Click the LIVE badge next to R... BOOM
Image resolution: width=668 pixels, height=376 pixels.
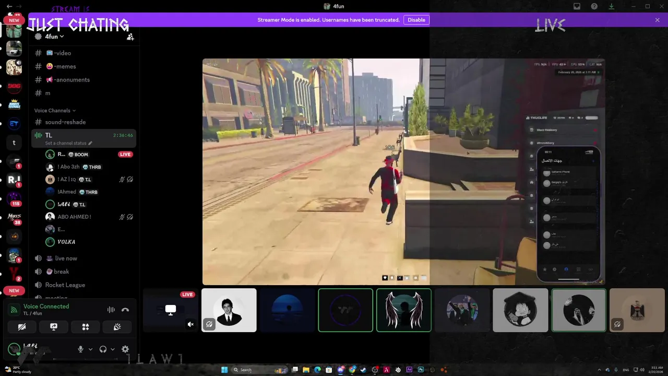tap(125, 155)
